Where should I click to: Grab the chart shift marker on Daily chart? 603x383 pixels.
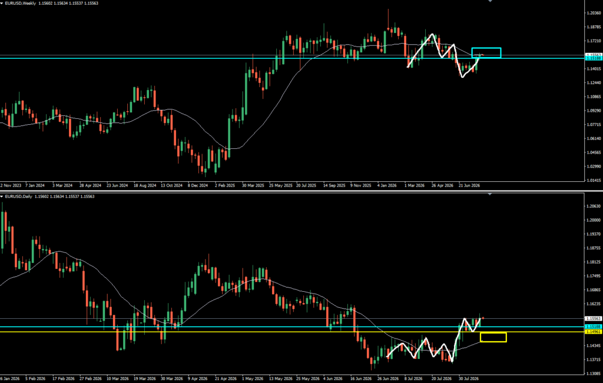click(490, 194)
